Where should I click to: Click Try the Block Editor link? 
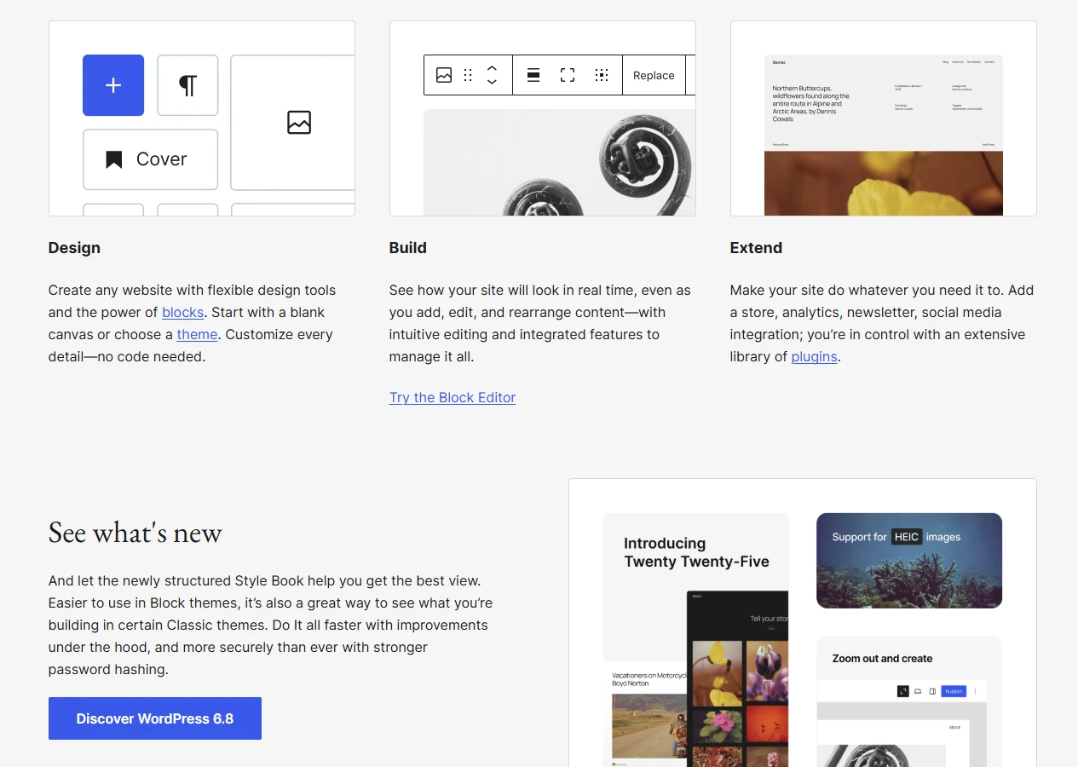[453, 397]
